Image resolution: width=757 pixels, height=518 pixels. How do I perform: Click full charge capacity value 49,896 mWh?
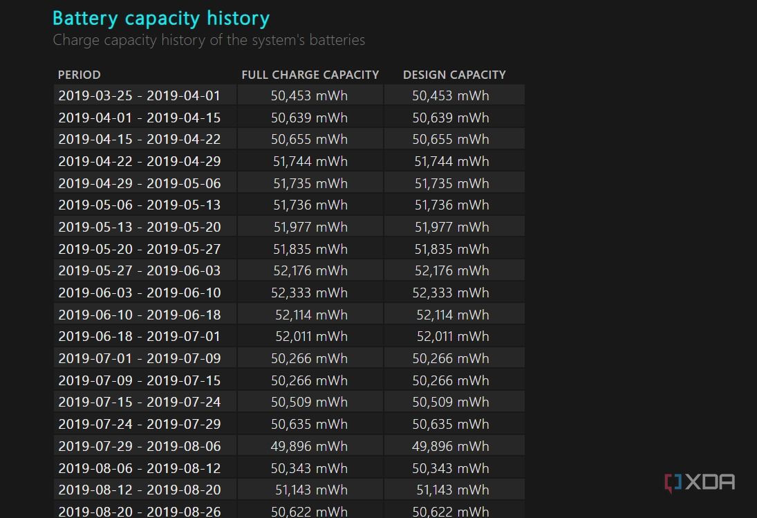coord(309,446)
